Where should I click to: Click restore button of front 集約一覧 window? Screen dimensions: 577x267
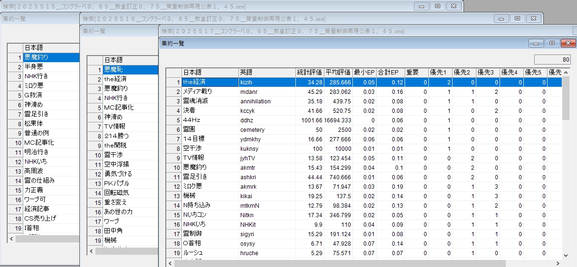tap(551, 43)
